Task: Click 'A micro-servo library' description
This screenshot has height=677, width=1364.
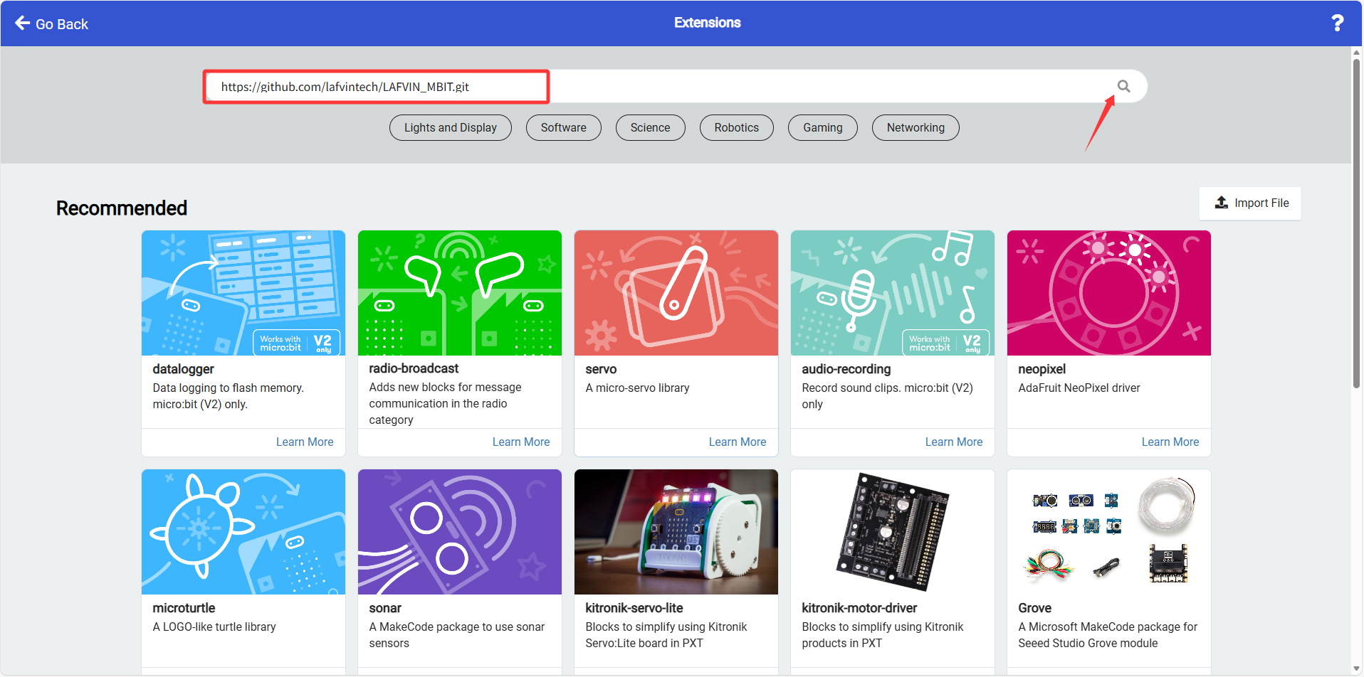Action: [x=637, y=388]
